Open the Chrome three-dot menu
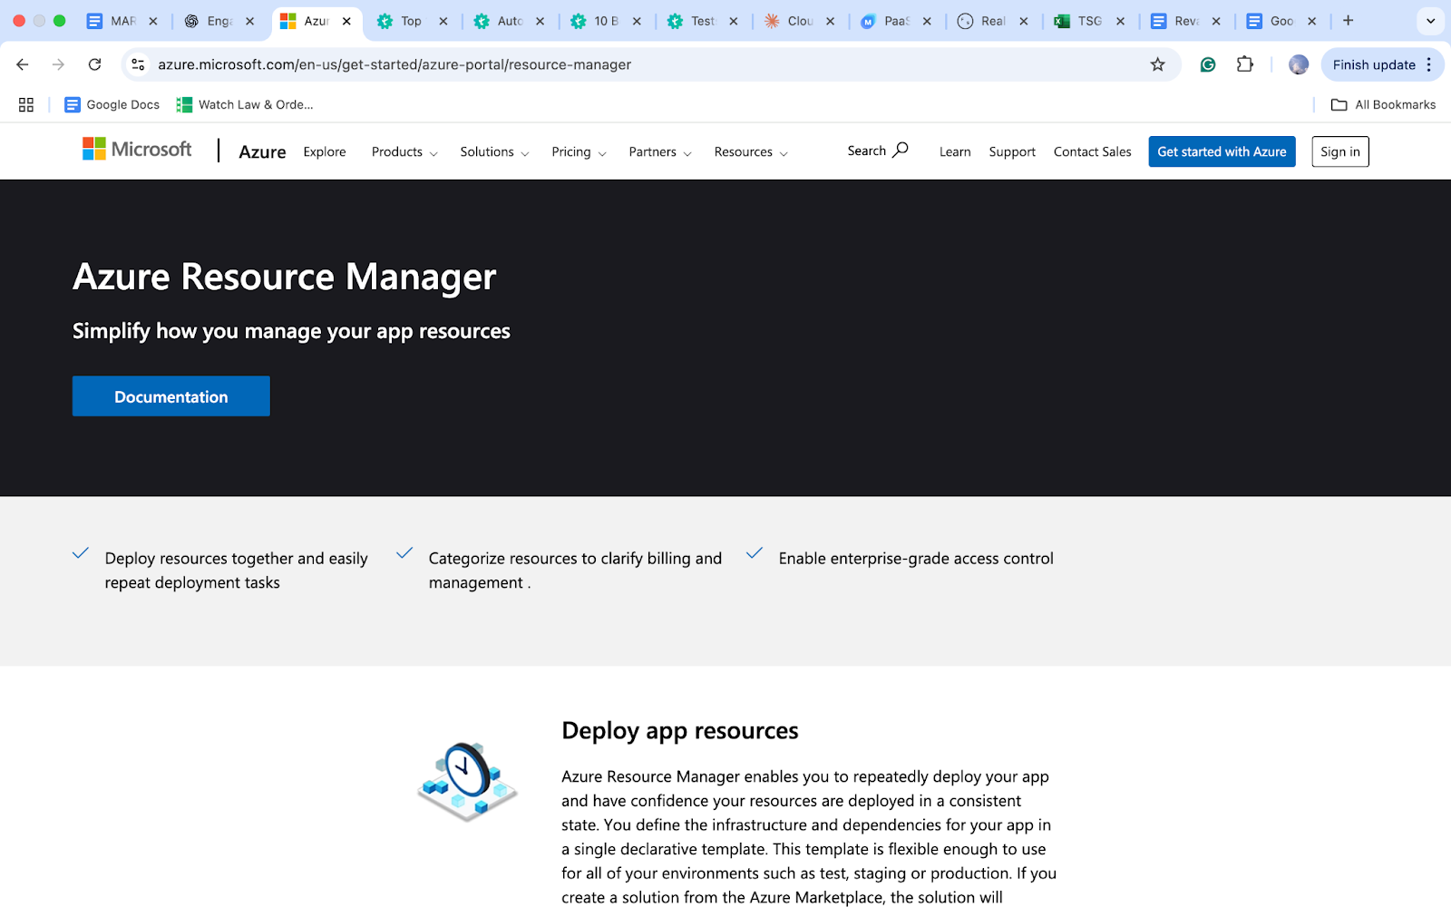The height and width of the screenshot is (907, 1451). (1429, 64)
